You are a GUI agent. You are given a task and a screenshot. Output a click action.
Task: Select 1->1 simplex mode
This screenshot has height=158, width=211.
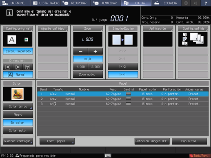tap(123, 75)
